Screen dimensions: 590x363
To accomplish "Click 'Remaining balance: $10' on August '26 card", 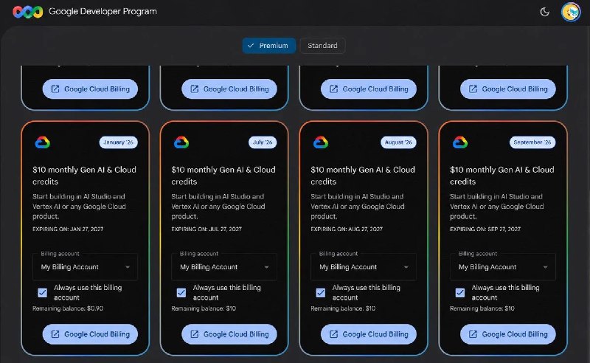I will (x=343, y=308).
